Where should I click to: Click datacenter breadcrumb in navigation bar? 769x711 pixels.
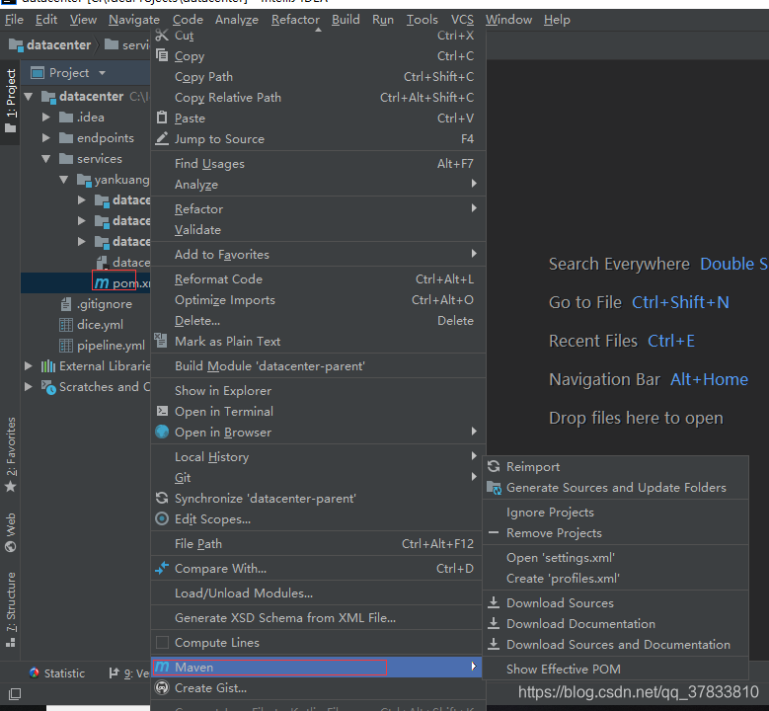coord(50,45)
